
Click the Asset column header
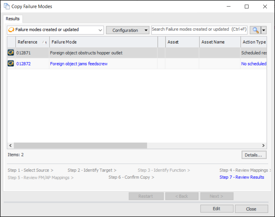click(183, 42)
